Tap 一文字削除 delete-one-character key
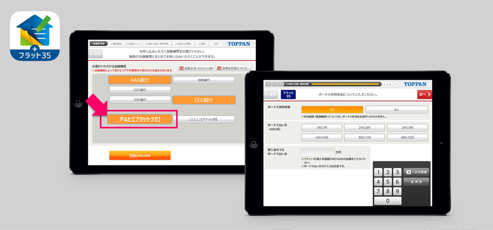 [416, 172]
